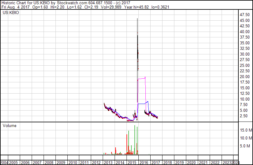Select the 27.50 price axis label
Viewport: 253px width, 165px height.
point(244,60)
